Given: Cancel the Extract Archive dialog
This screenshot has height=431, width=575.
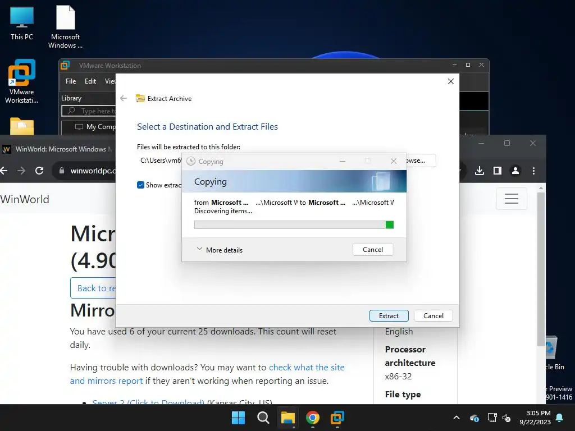Looking at the screenshot, I should (x=433, y=315).
